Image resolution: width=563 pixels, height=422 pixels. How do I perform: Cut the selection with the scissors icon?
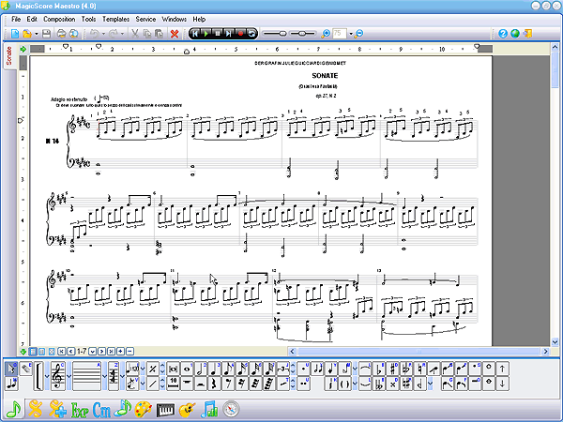pos(135,34)
